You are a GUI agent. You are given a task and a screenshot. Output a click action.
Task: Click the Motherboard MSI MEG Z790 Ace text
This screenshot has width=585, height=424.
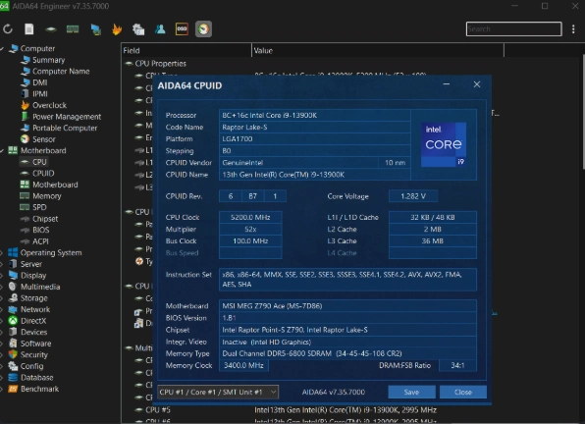pyautogui.click(x=272, y=306)
